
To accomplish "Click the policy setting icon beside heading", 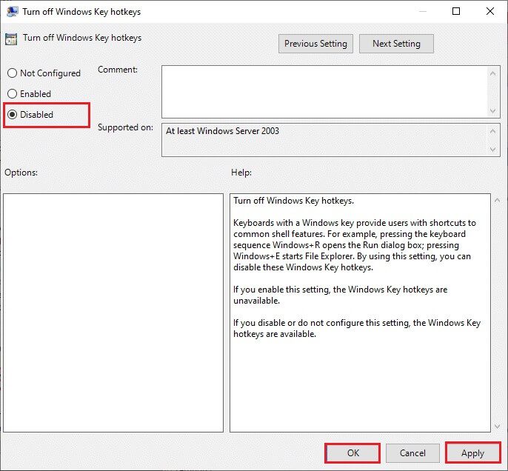I will pyautogui.click(x=11, y=39).
